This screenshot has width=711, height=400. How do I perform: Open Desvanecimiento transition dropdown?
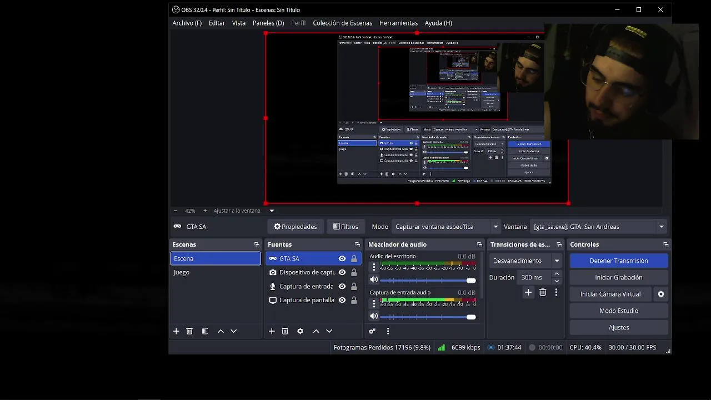(525, 261)
